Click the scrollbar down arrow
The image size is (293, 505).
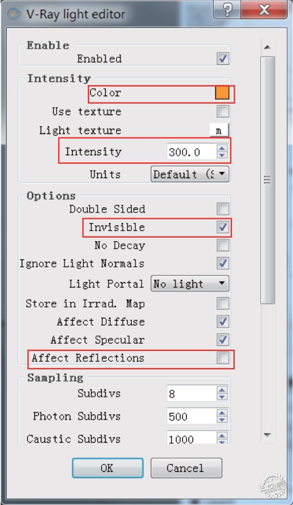coord(267,435)
